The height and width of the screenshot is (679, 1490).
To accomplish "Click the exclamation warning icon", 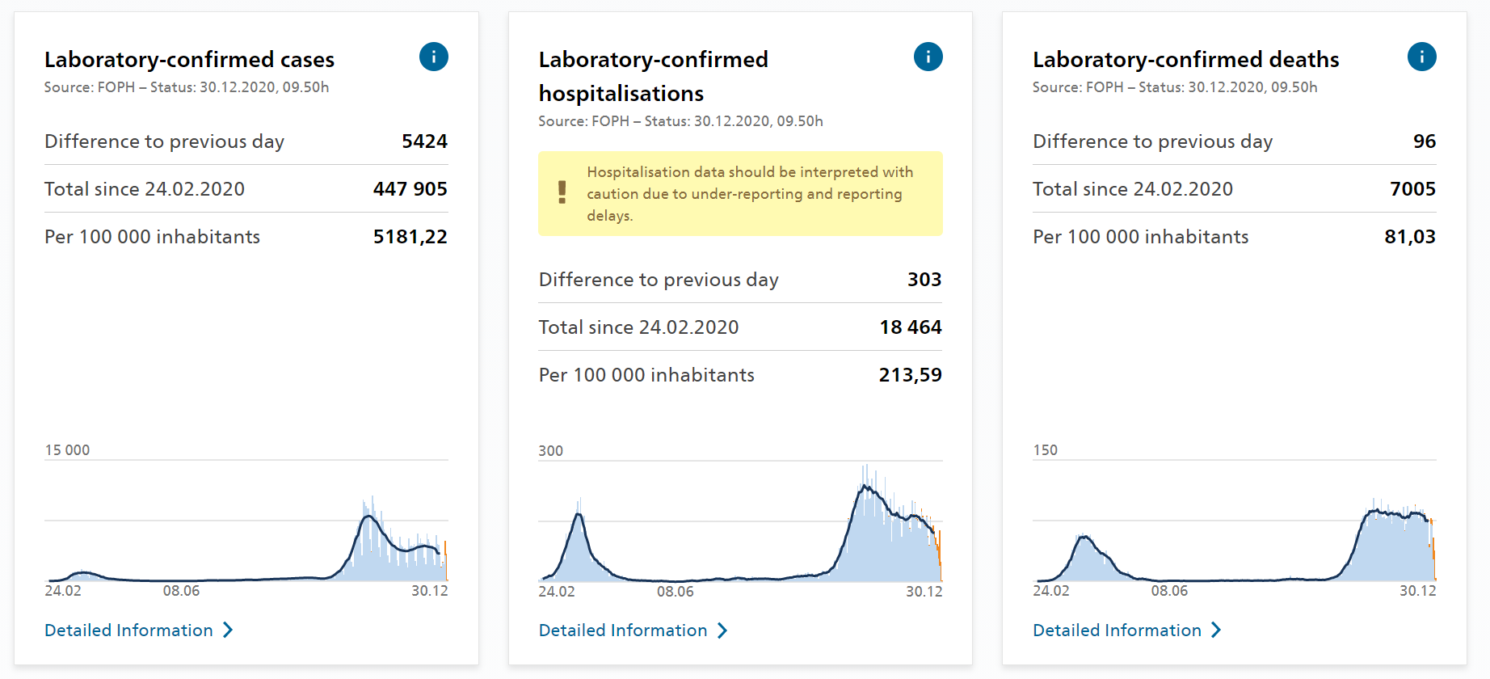I will tap(562, 192).
